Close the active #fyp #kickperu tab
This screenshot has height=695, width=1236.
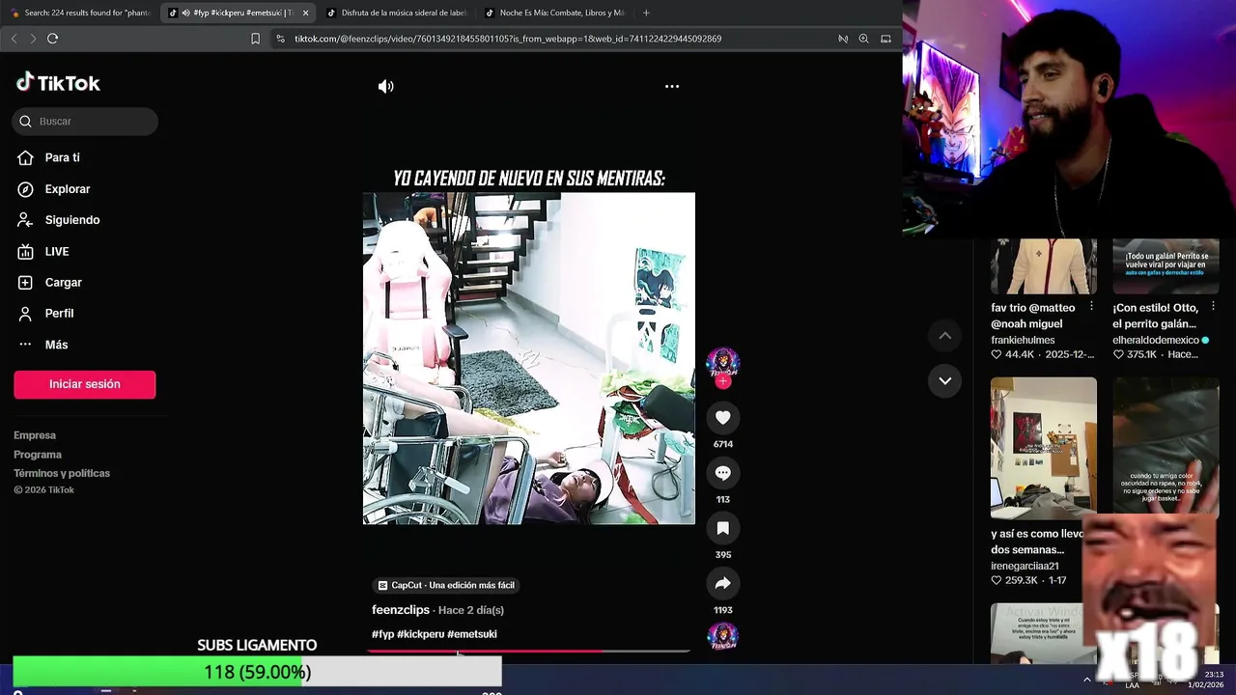(x=306, y=13)
